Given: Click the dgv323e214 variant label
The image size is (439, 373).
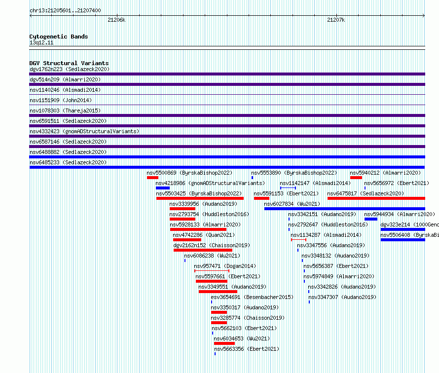Looking at the screenshot, I should point(409,224).
